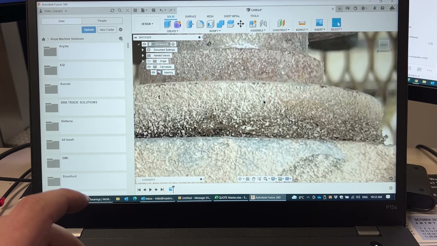Screen dimensions: 437x246
Task: Select the Offset Face tool
Action: coord(230,24)
